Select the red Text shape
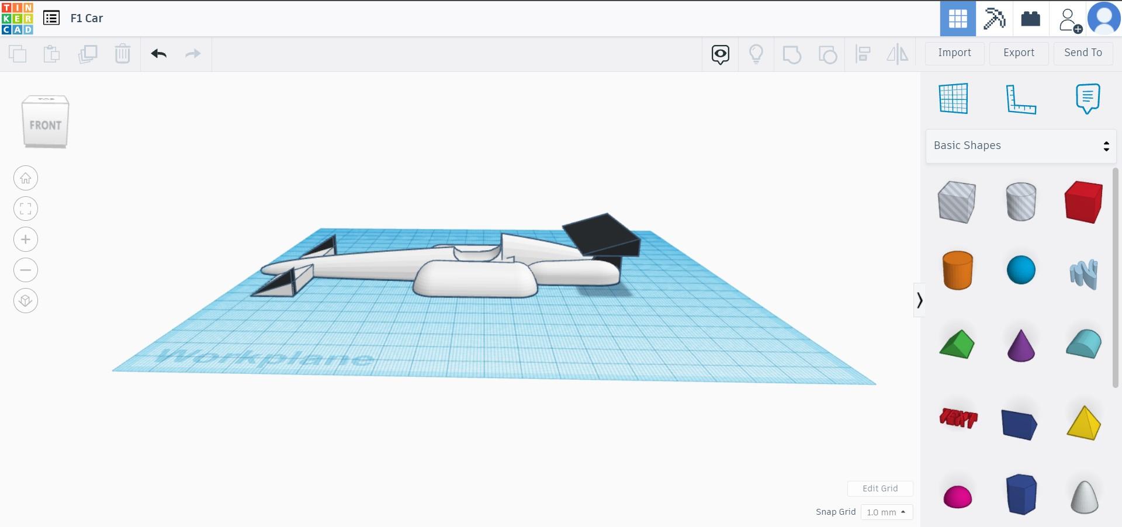This screenshot has height=527, width=1122. point(958,418)
